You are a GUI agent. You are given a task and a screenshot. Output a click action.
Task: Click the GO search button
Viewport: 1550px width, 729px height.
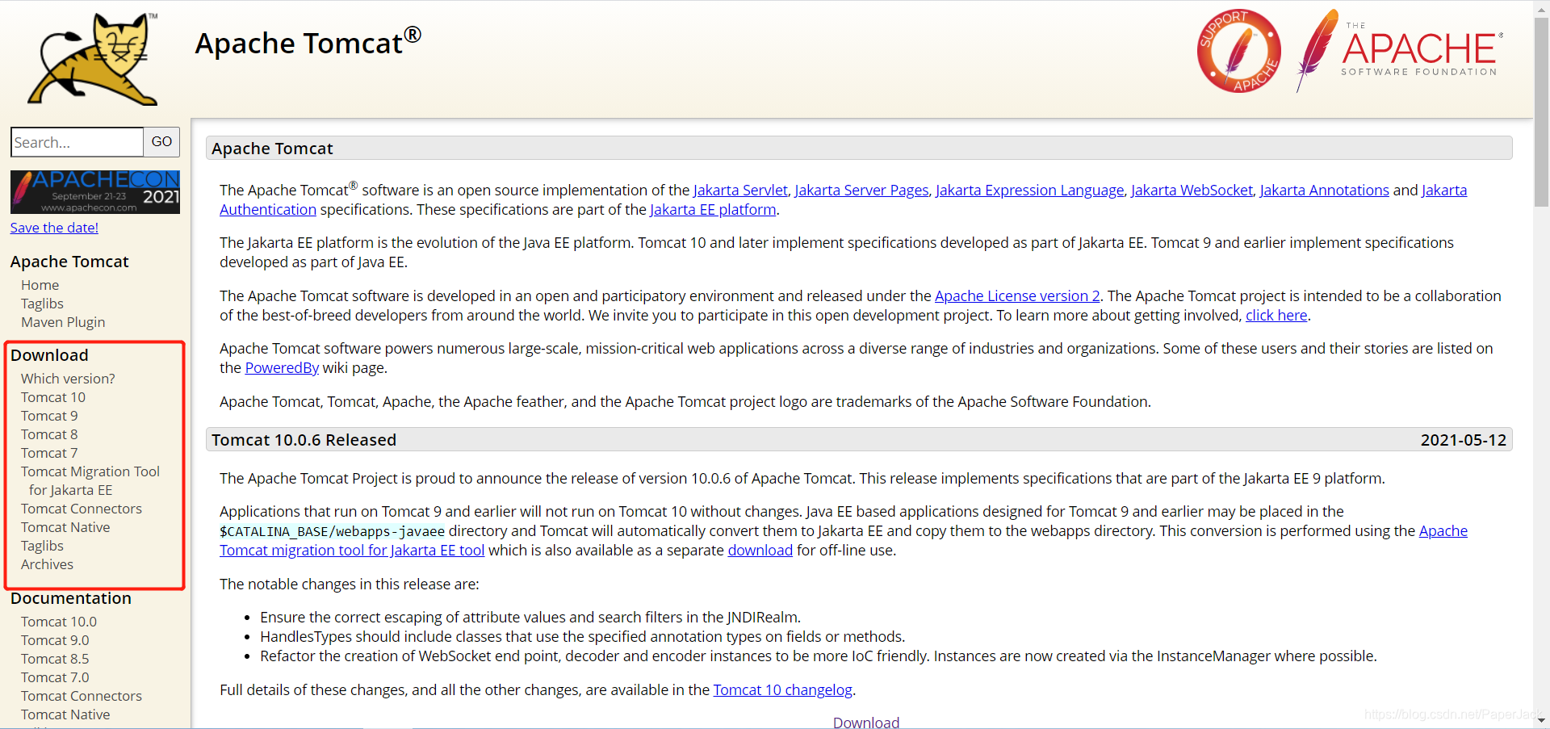pos(161,142)
